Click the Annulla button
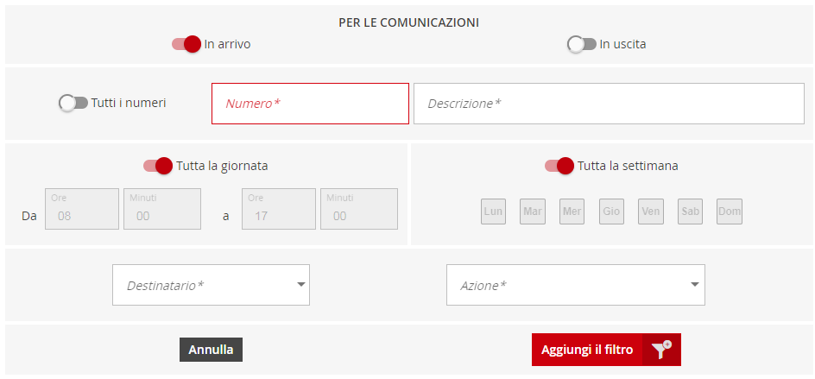 point(211,350)
